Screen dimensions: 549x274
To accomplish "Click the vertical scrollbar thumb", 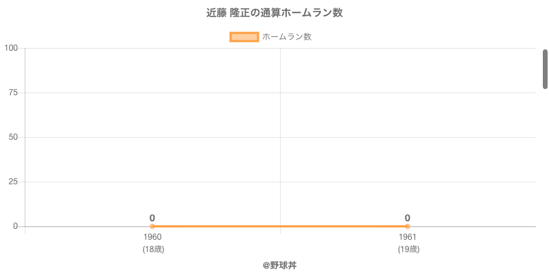I will coord(545,68).
